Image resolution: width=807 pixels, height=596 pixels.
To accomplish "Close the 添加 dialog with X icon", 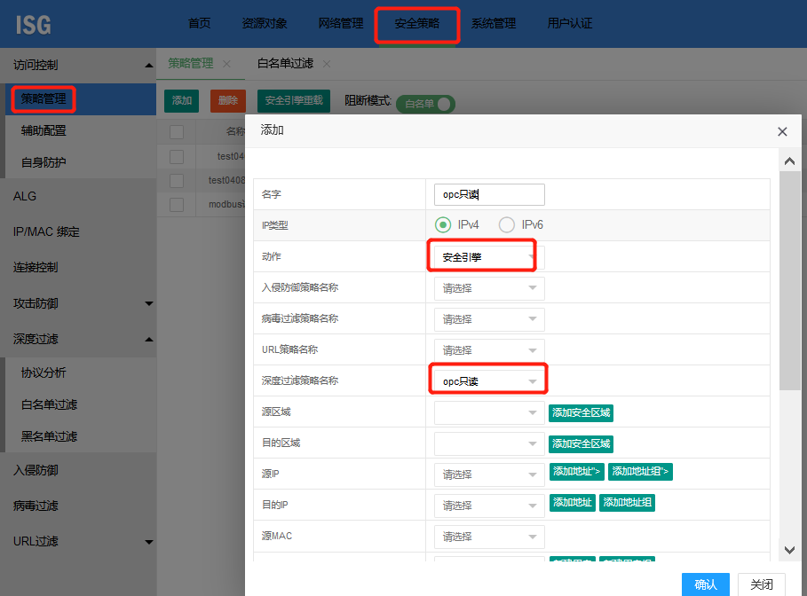I will coord(782,131).
